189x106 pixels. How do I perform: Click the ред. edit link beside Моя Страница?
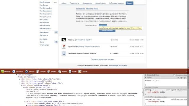click(x=55, y=2)
